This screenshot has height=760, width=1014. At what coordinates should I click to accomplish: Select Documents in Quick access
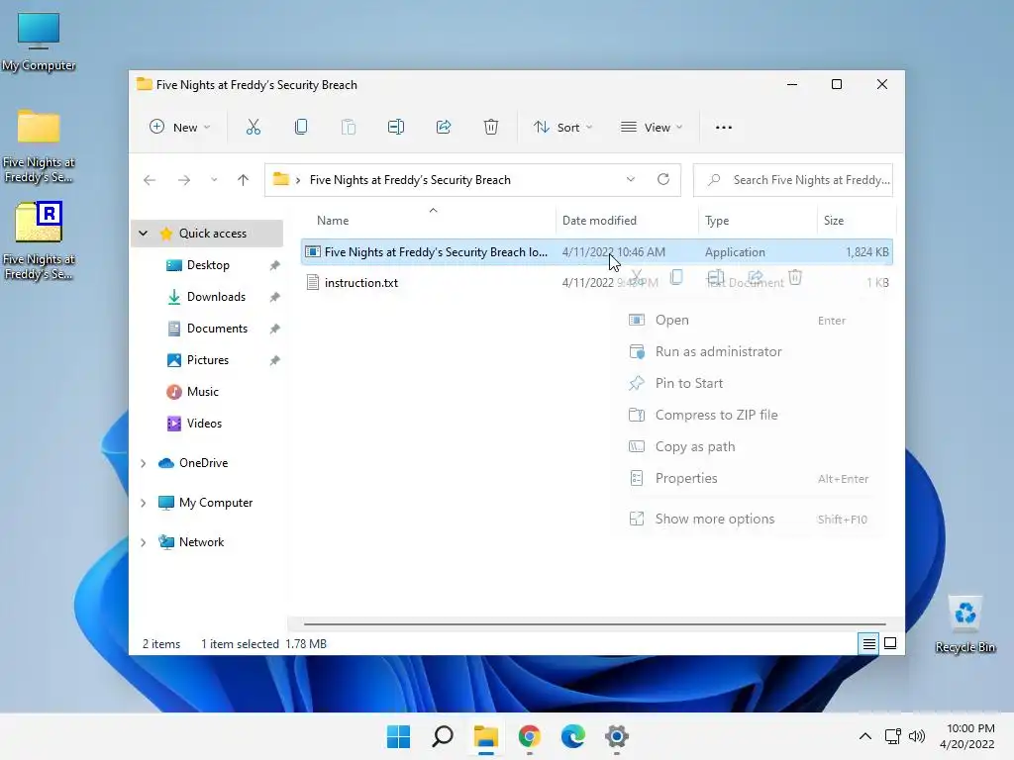pos(207,329)
